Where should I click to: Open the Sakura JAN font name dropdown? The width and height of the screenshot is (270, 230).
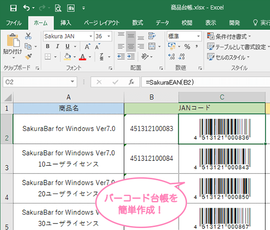(x=91, y=36)
